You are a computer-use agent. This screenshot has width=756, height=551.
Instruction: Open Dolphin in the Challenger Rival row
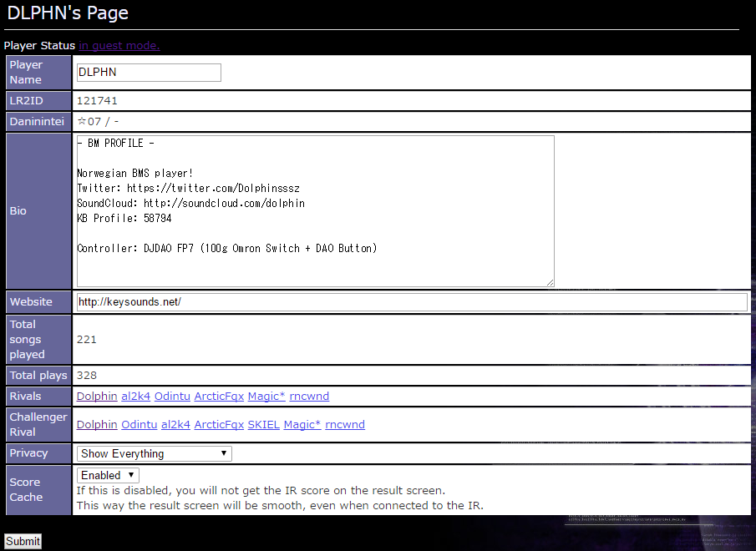pos(97,425)
